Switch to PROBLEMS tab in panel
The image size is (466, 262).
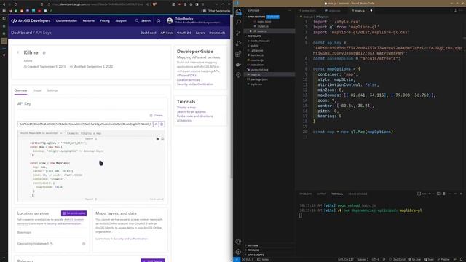coord(306,194)
